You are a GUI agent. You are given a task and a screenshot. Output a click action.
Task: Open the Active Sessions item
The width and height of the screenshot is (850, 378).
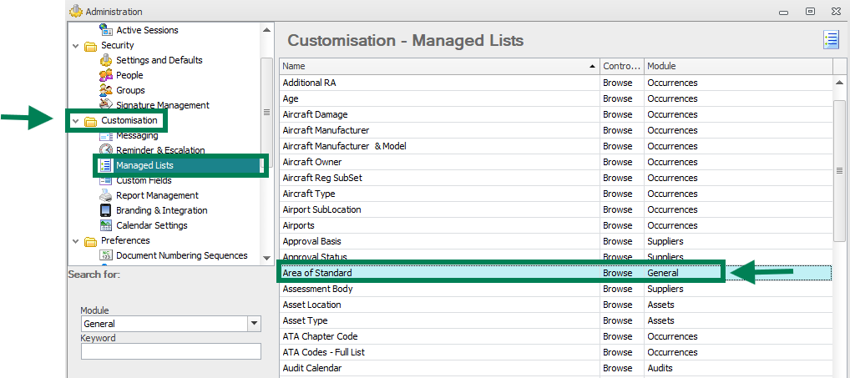tap(147, 30)
